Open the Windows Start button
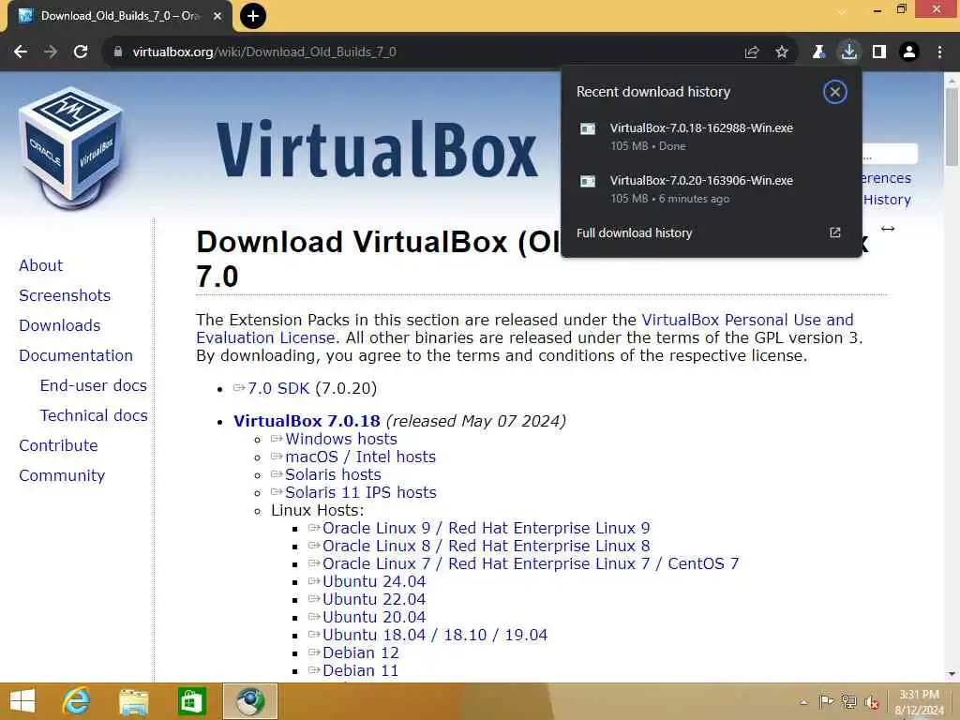 (22, 701)
